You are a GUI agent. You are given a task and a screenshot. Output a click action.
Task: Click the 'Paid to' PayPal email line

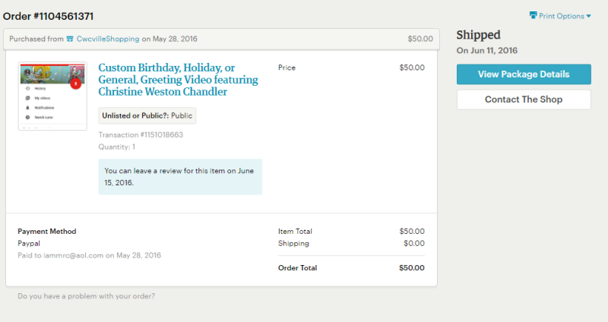click(x=89, y=255)
